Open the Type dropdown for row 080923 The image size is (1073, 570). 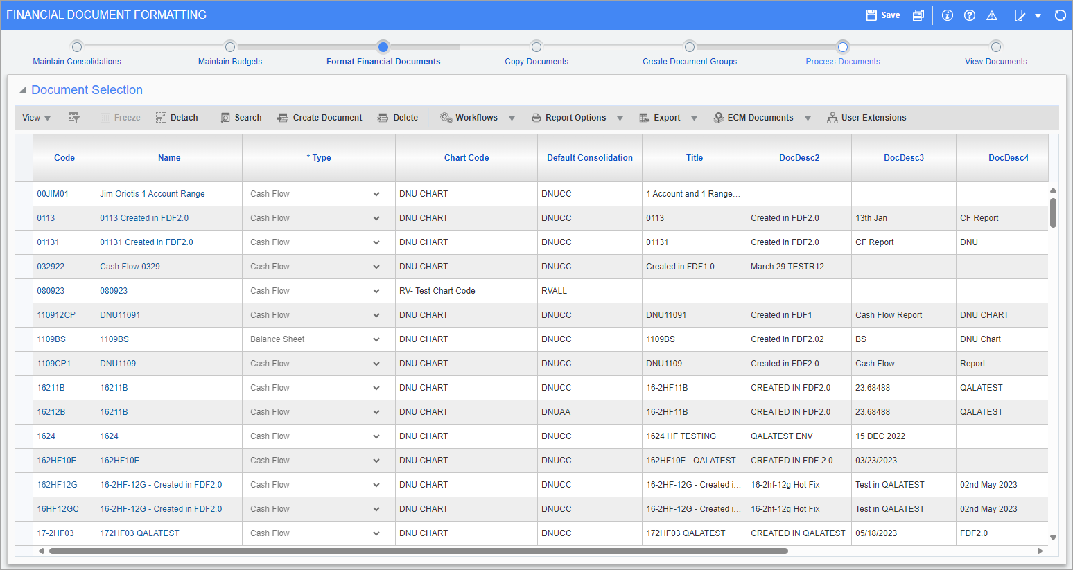point(376,291)
